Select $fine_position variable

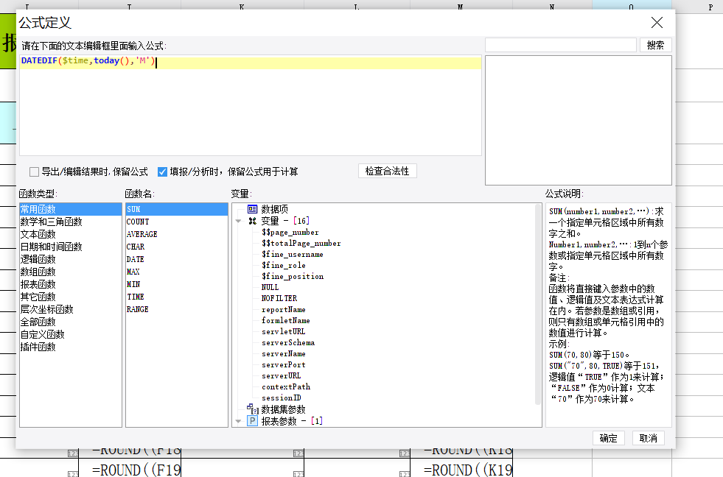[293, 277]
